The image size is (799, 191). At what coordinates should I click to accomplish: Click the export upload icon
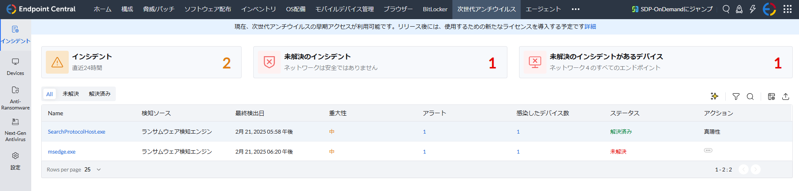pos(786,97)
